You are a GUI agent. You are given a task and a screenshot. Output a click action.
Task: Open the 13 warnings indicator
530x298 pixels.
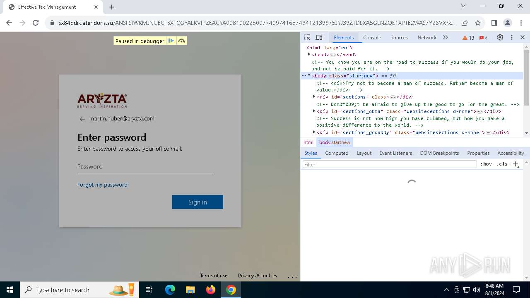tap(468, 38)
